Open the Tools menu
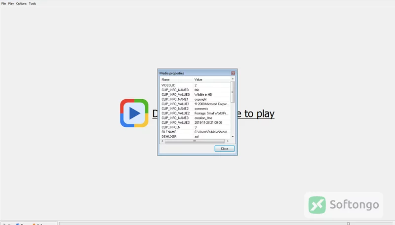 tap(32, 3)
